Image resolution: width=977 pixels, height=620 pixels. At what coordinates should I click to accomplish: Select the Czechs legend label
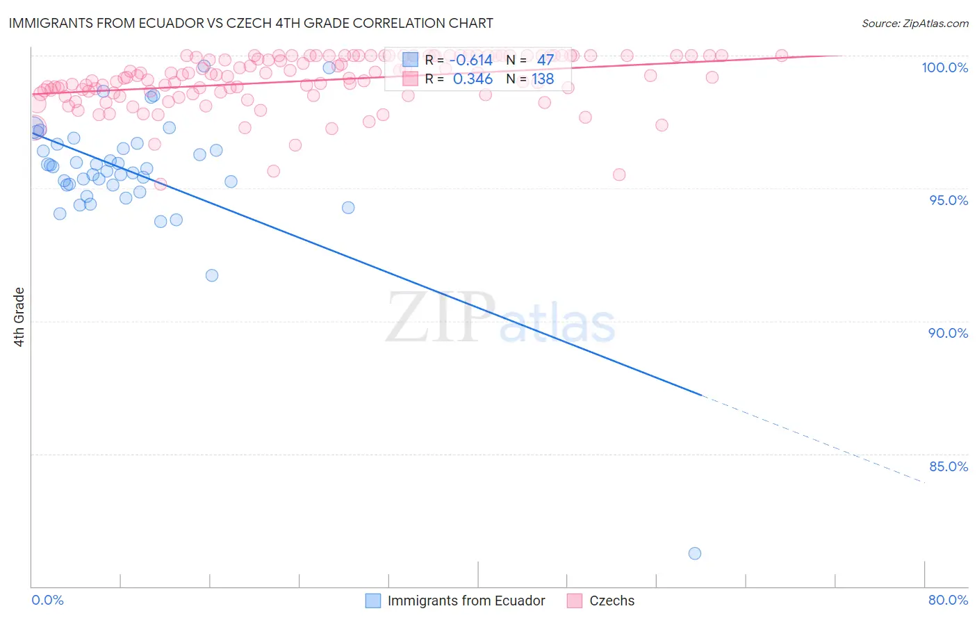click(x=612, y=601)
